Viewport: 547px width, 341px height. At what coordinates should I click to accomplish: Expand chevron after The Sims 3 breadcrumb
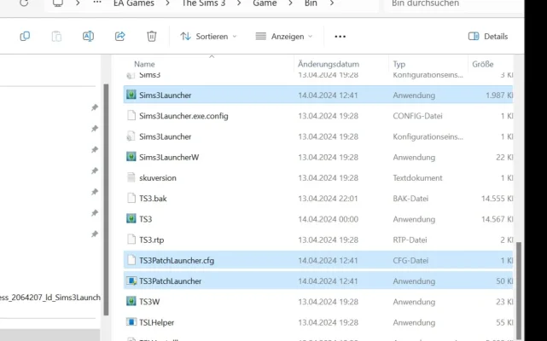[239, 3]
